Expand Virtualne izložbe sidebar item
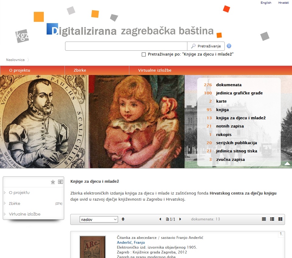The height and width of the screenshot is (258, 292). (5, 214)
